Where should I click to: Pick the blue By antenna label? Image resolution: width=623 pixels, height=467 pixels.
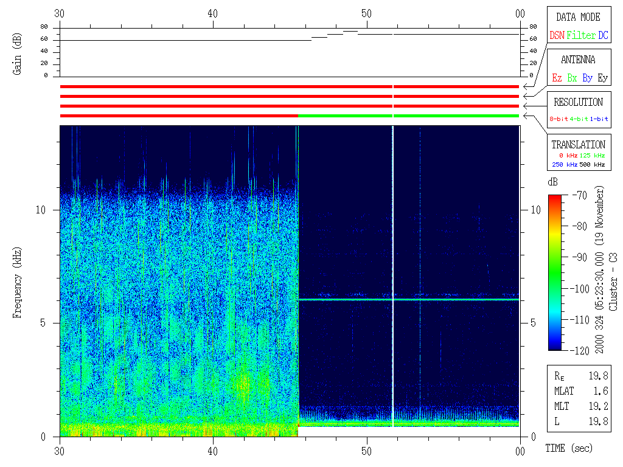tap(587, 78)
